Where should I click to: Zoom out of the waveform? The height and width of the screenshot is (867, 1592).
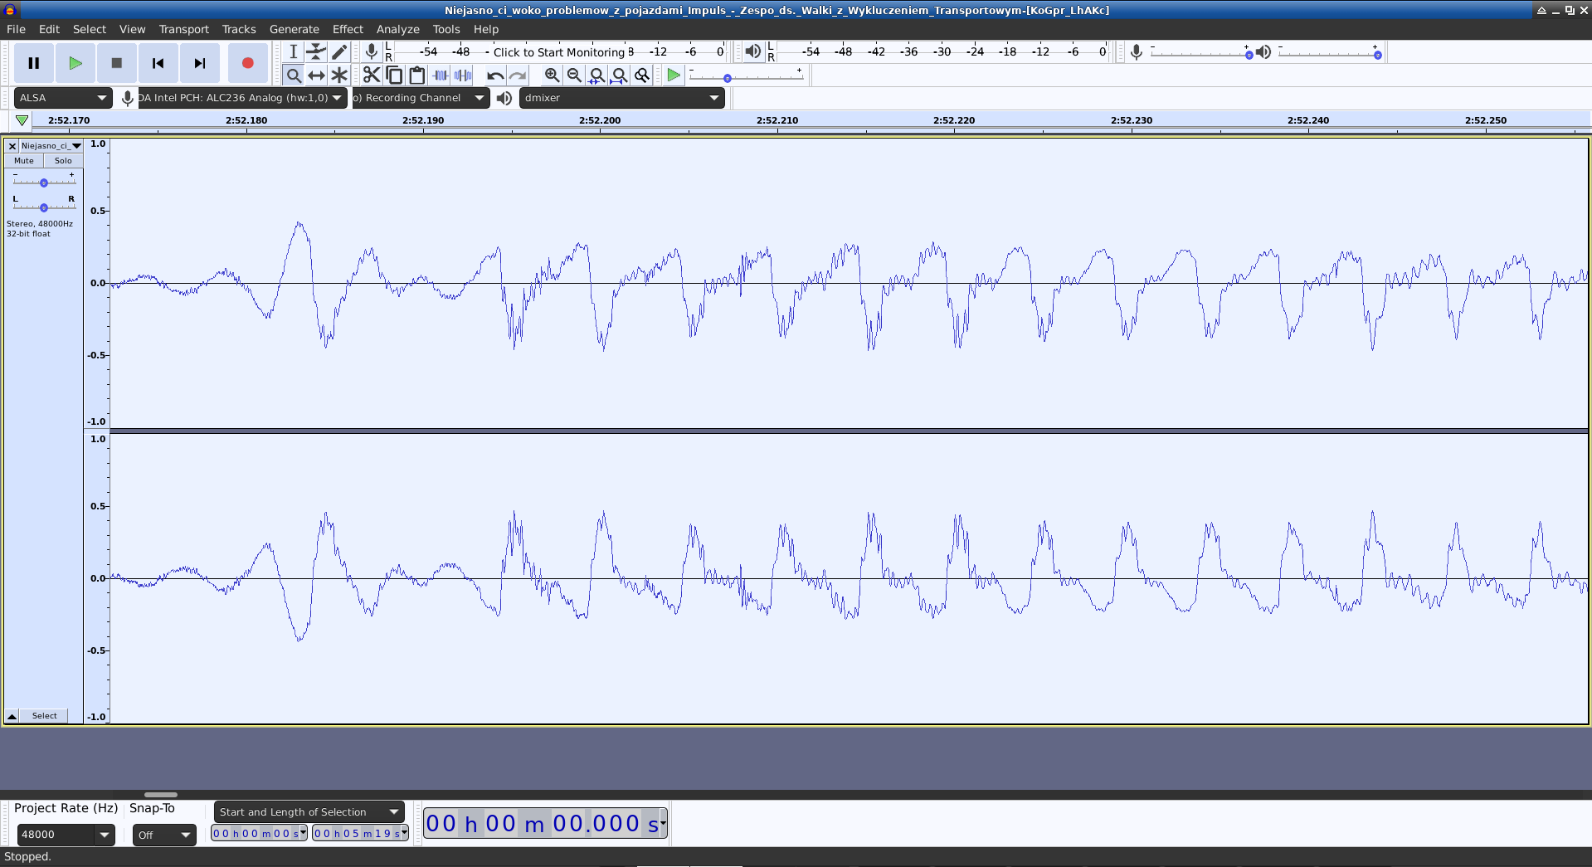[574, 75]
